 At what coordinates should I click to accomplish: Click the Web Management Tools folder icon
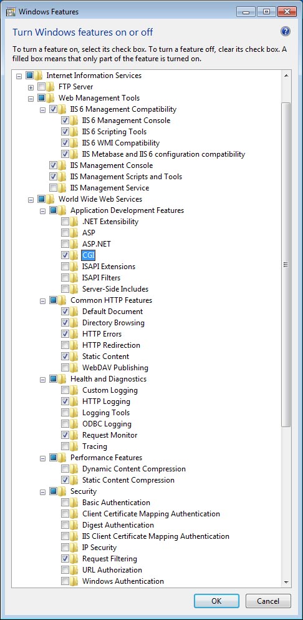50,97
